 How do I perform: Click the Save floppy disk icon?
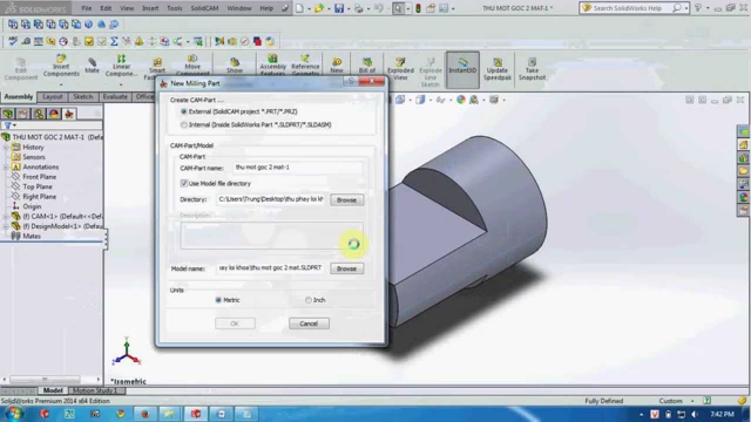click(x=339, y=8)
